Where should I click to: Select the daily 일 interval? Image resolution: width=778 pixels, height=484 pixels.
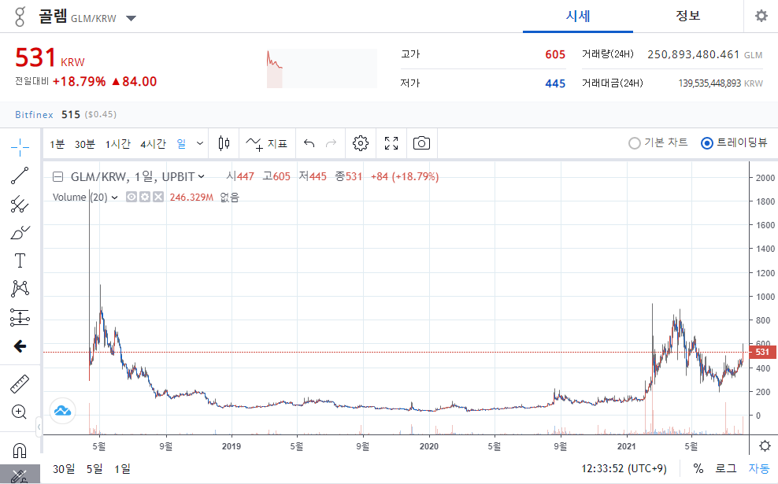coord(181,144)
